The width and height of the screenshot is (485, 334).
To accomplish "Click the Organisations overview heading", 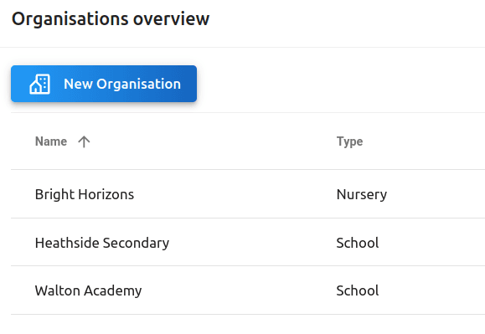I will coord(111,19).
